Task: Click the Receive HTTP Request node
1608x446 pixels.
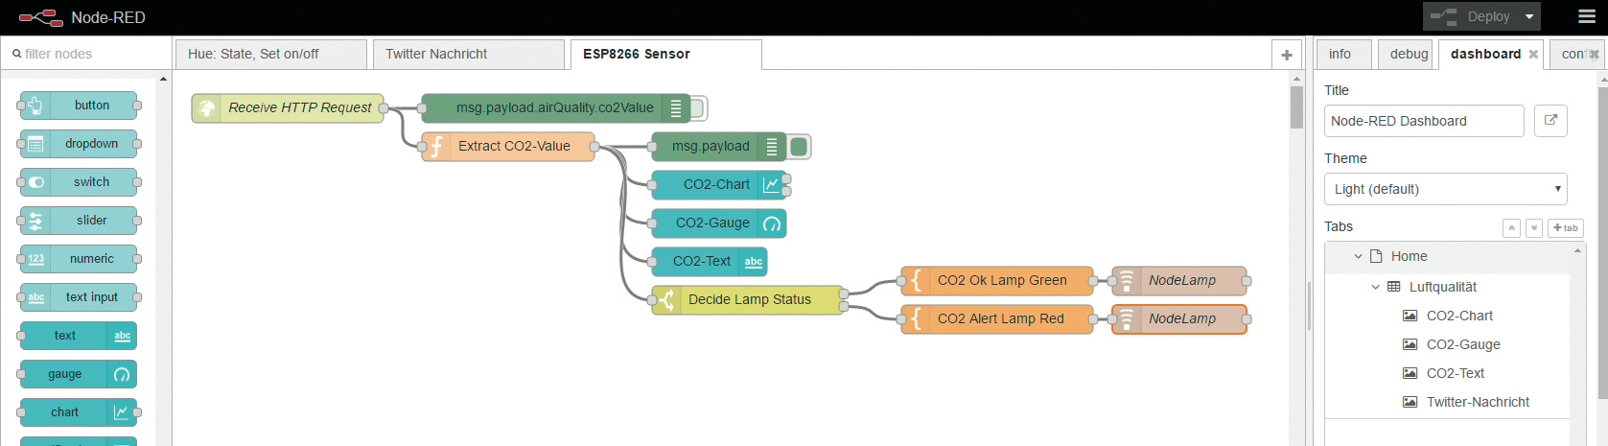Action: [x=288, y=107]
